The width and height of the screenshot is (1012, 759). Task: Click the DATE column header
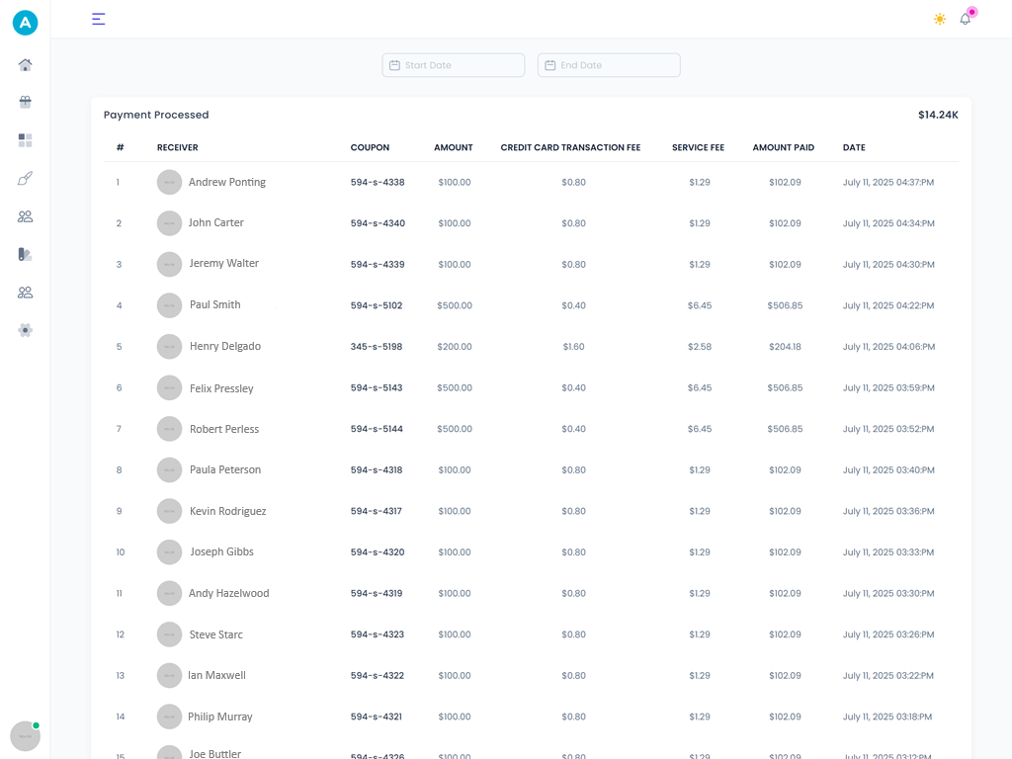tap(854, 148)
